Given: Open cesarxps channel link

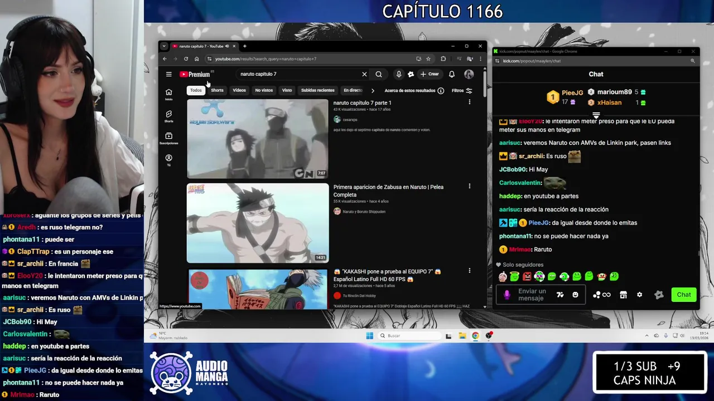Looking at the screenshot, I should (349, 119).
